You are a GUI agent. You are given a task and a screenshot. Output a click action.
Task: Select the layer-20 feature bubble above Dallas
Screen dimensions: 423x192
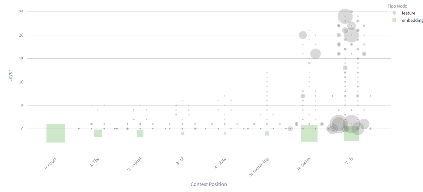303,35
